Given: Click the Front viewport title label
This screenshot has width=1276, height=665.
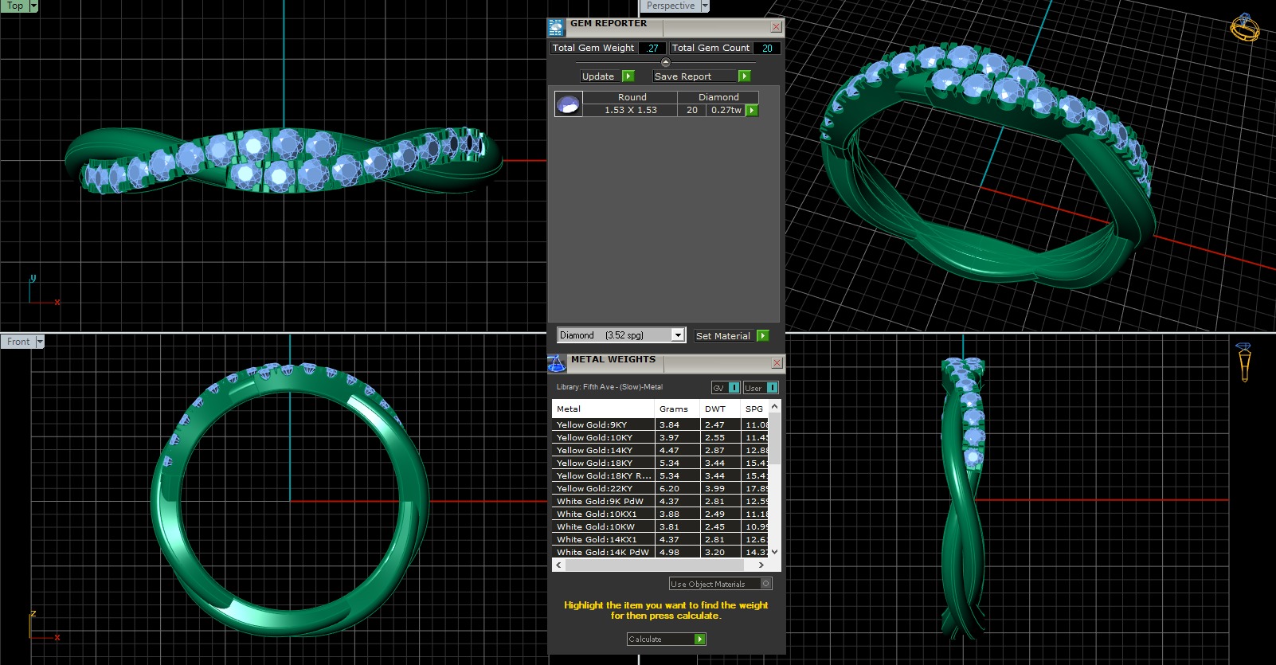Looking at the screenshot, I should click(18, 342).
